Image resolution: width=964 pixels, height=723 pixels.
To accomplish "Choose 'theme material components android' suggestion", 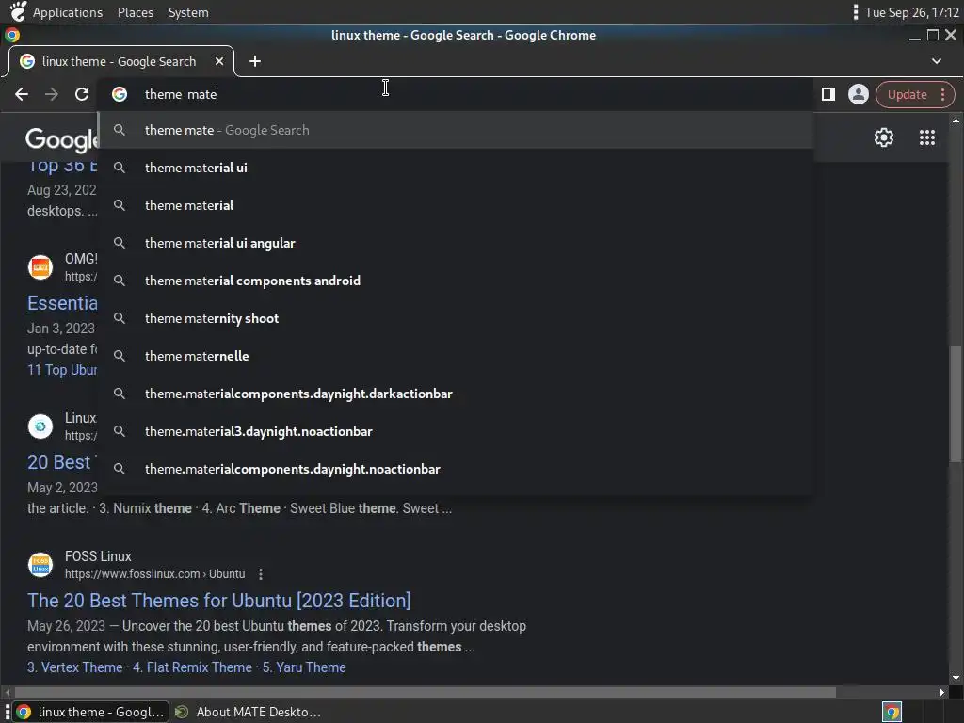I will point(456,281).
